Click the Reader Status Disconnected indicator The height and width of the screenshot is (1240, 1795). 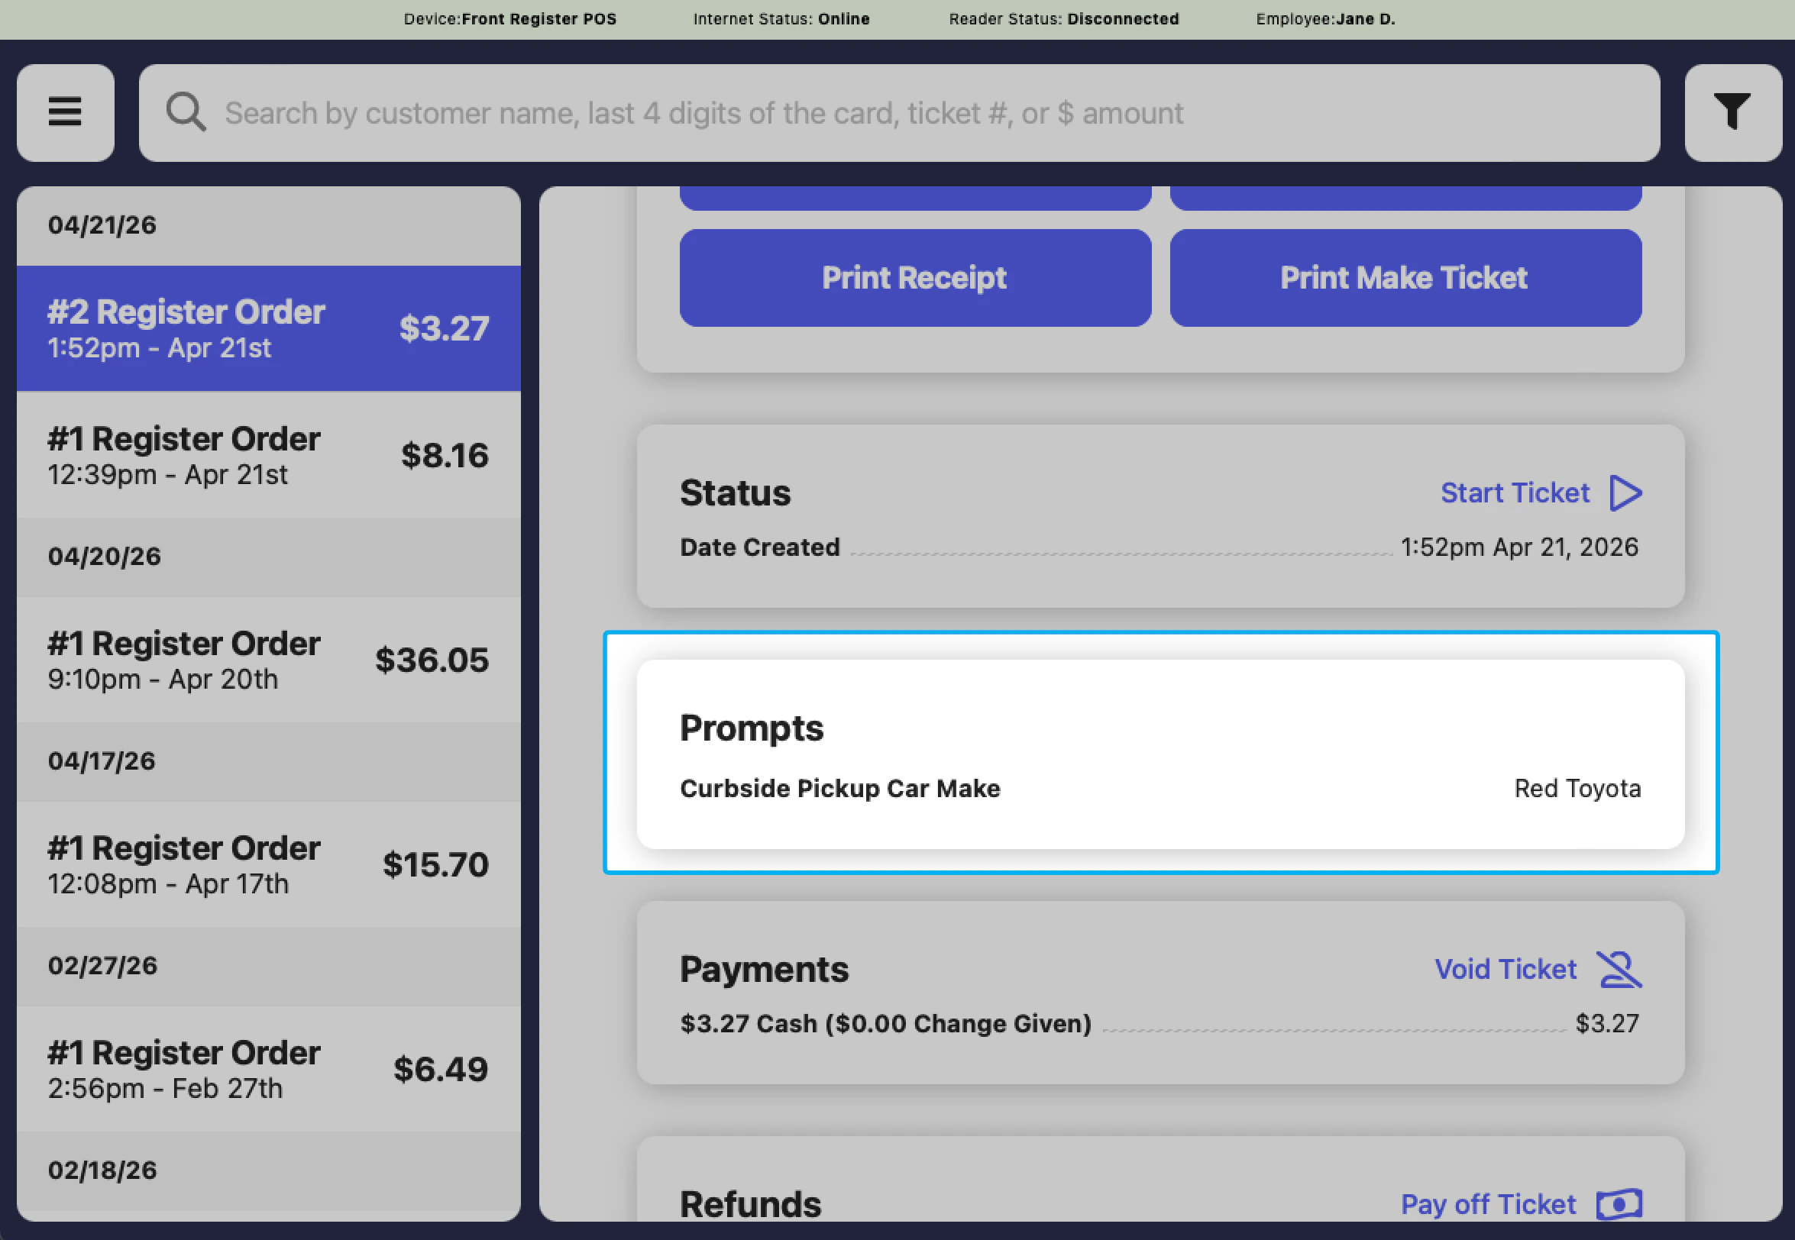(1063, 18)
